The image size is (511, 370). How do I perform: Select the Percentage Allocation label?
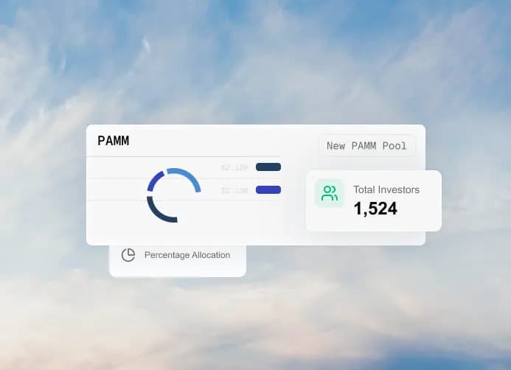coord(187,255)
